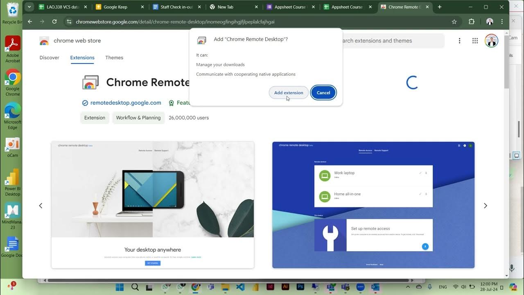The width and height of the screenshot is (524, 295).
Task: Show previous screenshot with left arrow
Action: (x=41, y=206)
